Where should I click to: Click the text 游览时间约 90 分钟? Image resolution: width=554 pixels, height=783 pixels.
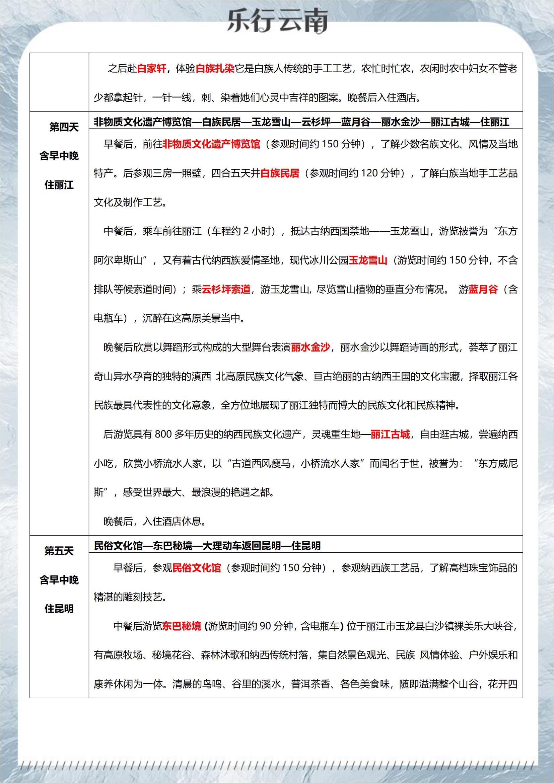(x=251, y=626)
